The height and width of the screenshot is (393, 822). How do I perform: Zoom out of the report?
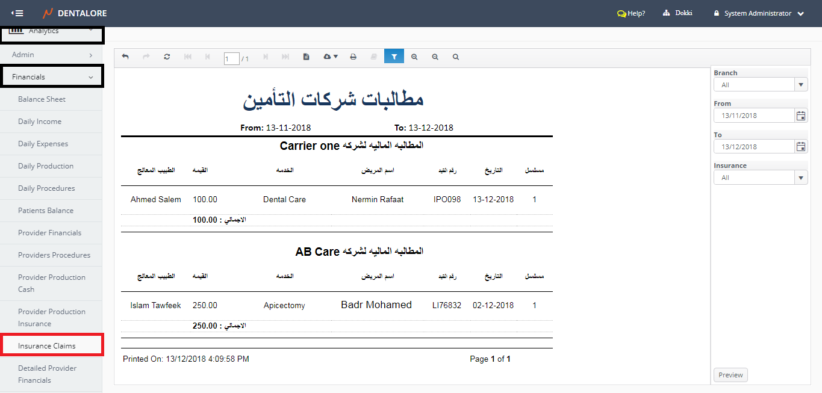click(435, 57)
